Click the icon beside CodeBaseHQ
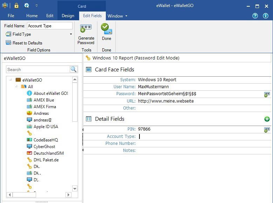 [29, 140]
